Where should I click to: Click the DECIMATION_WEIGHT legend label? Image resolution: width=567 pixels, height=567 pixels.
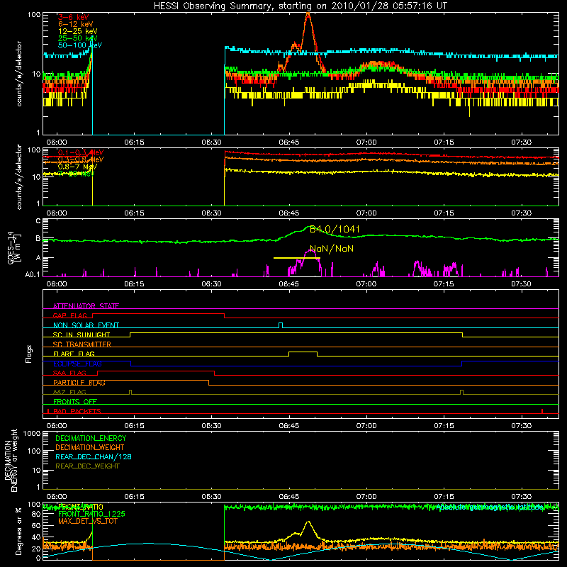point(90,447)
